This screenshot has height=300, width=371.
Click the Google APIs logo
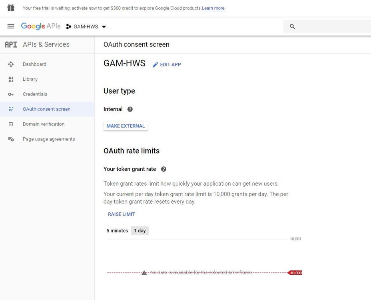pos(41,26)
